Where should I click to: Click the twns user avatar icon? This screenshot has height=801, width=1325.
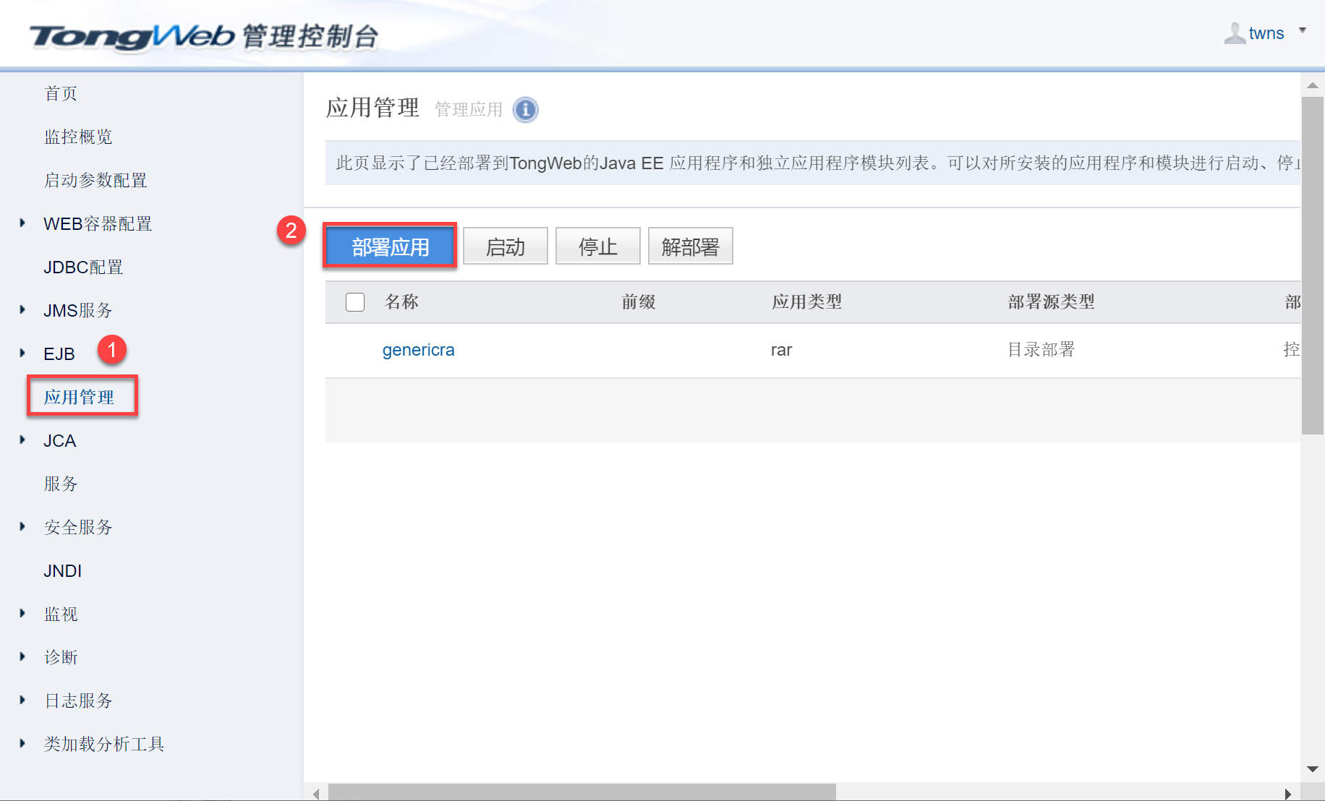pos(1235,33)
